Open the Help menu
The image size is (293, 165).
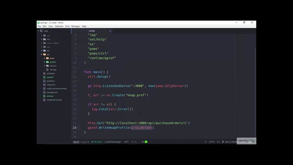[x=84, y=27]
